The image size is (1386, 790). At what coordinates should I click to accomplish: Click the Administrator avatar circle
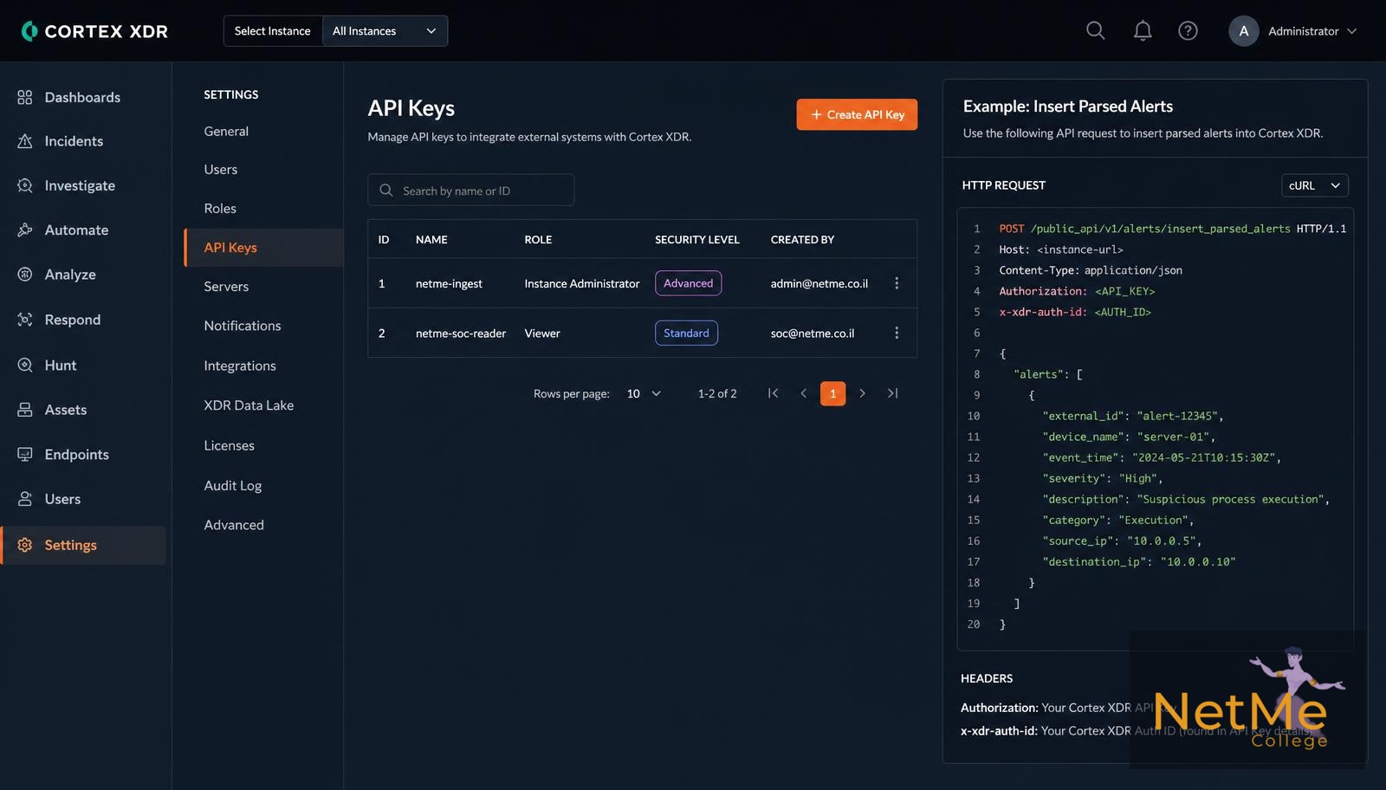[1243, 30]
